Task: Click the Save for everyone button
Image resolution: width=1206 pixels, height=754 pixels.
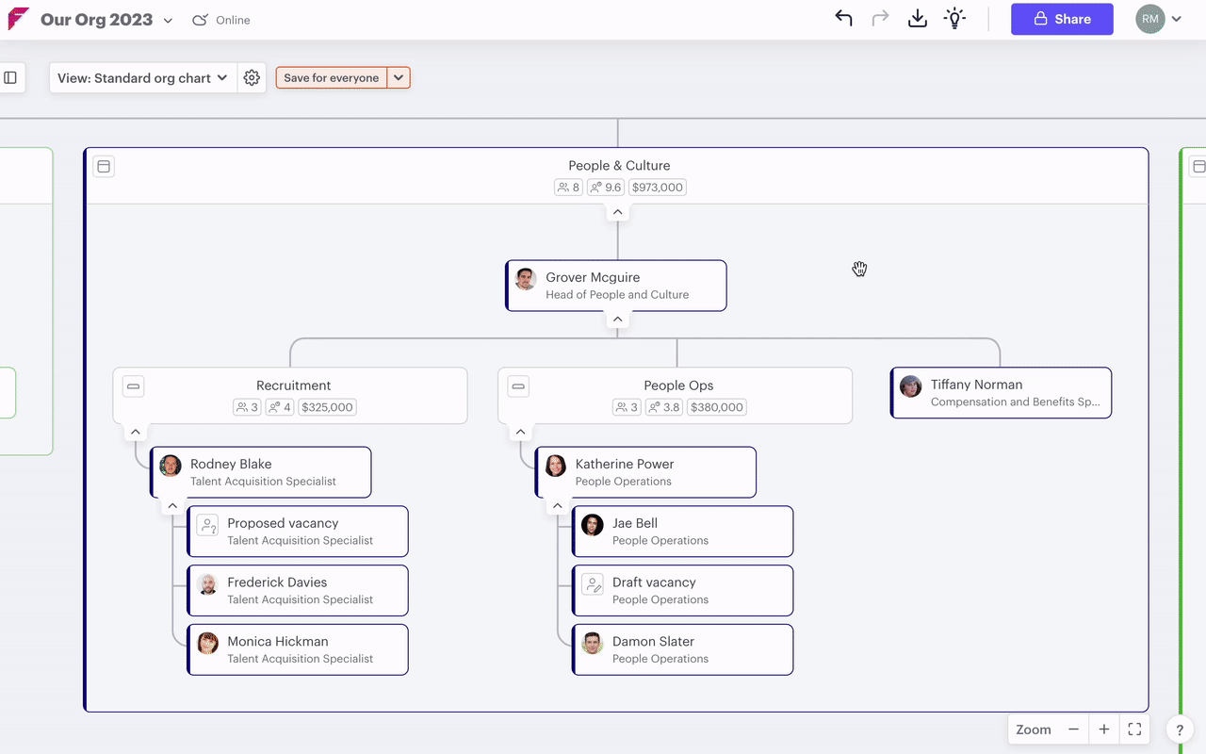Action: [332, 78]
